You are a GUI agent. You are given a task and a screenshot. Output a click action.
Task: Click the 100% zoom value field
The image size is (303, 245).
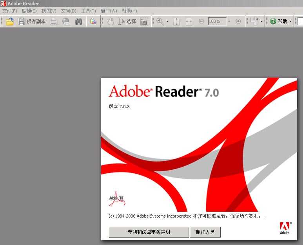tap(217, 21)
